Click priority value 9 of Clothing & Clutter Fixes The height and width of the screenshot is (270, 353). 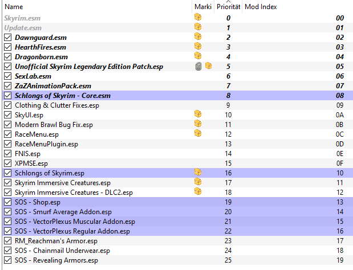point(228,105)
